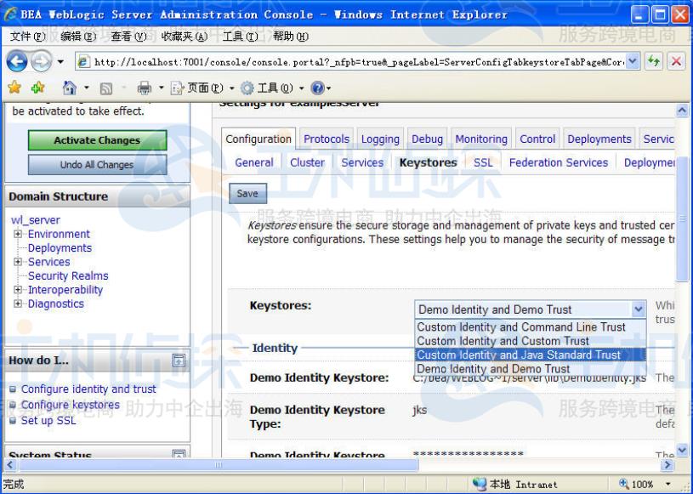Switch to the SSL sub-tab
This screenshot has height=494, width=693.
click(x=483, y=162)
